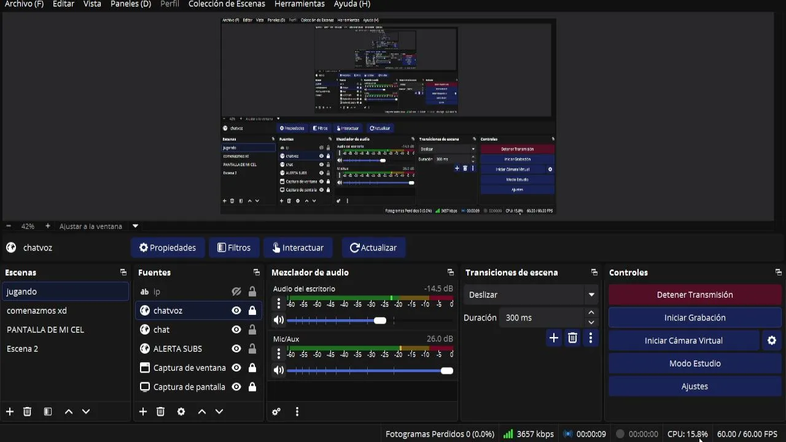Undock the Escenas panel
Viewport: 786px width, 442px height.
click(x=123, y=273)
